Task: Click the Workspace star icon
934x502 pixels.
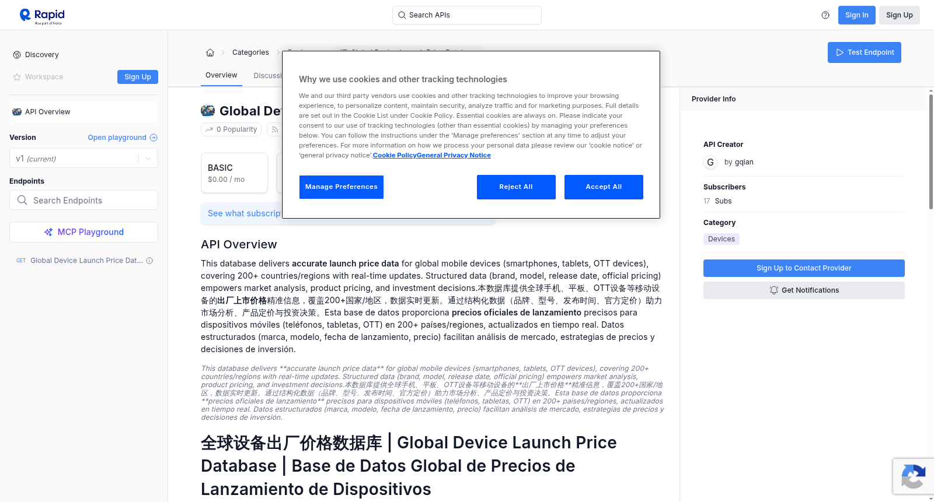Action: pos(17,77)
